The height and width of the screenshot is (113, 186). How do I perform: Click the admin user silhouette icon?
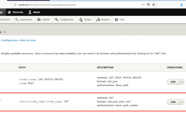pos(30,12)
